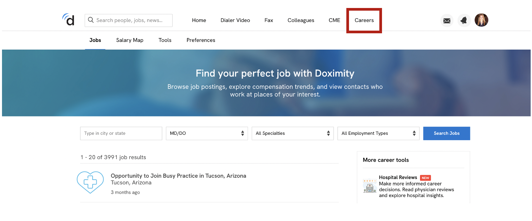Switch to the Salary Map tab
The width and height of the screenshot is (532, 221).
pyautogui.click(x=130, y=40)
